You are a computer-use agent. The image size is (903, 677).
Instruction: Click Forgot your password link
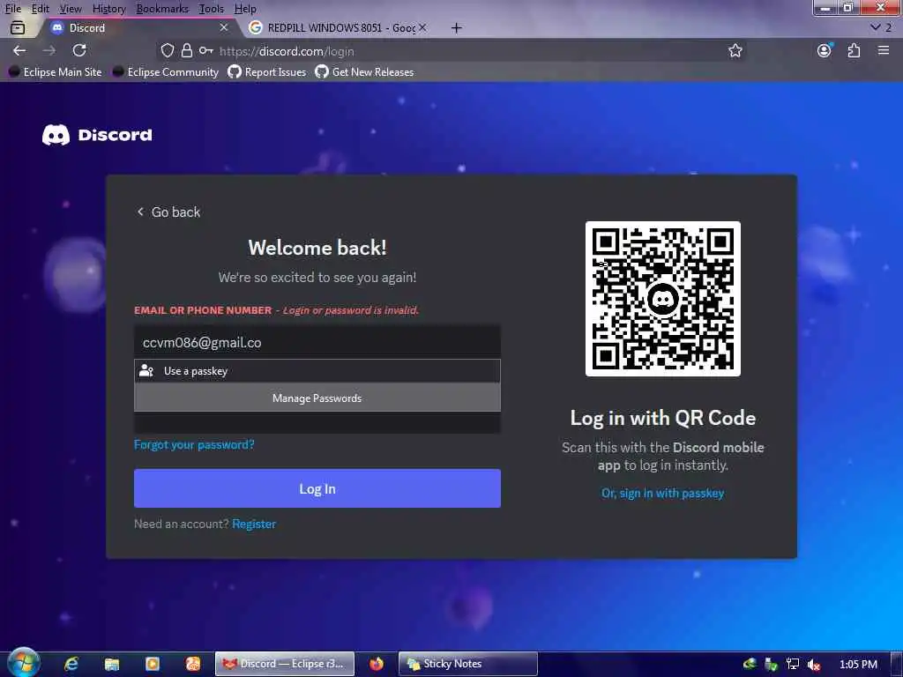194,444
